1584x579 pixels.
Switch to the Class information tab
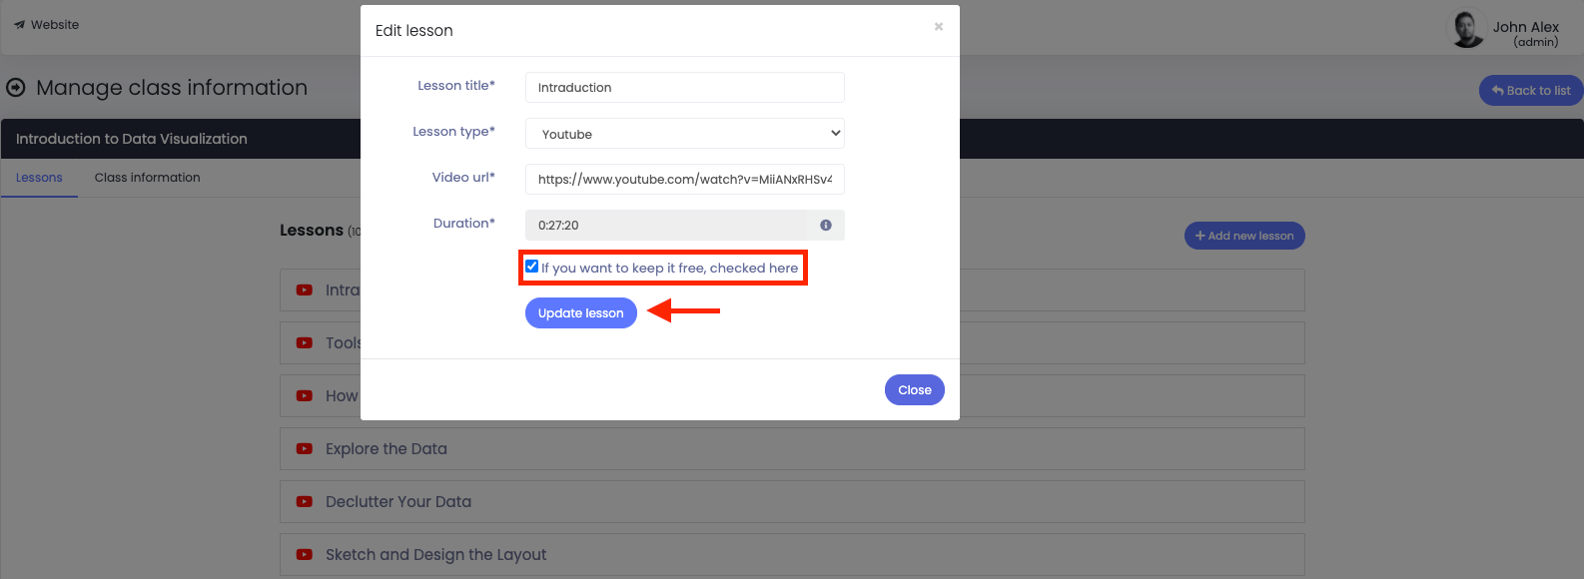(x=148, y=178)
